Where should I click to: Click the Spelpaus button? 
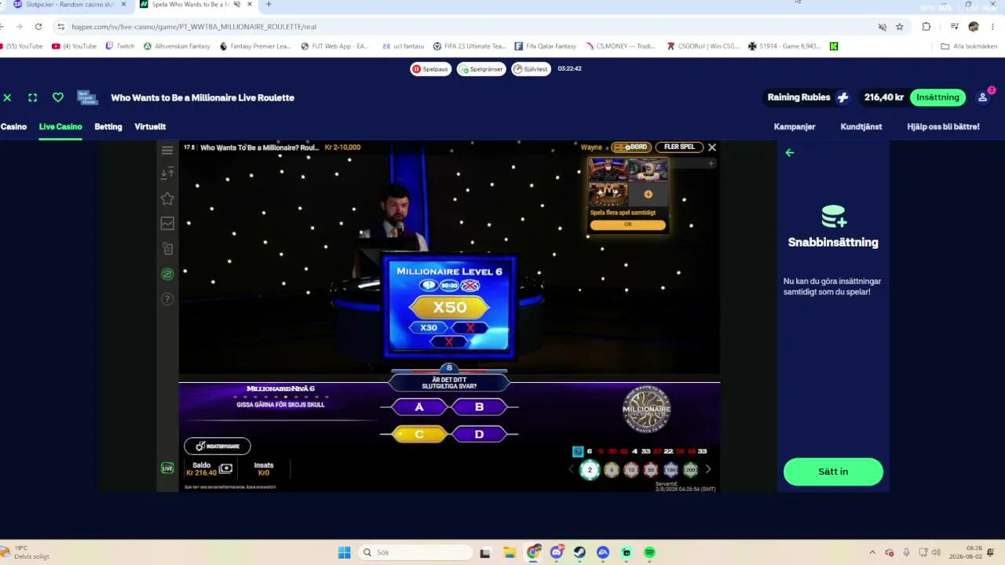pyautogui.click(x=430, y=69)
